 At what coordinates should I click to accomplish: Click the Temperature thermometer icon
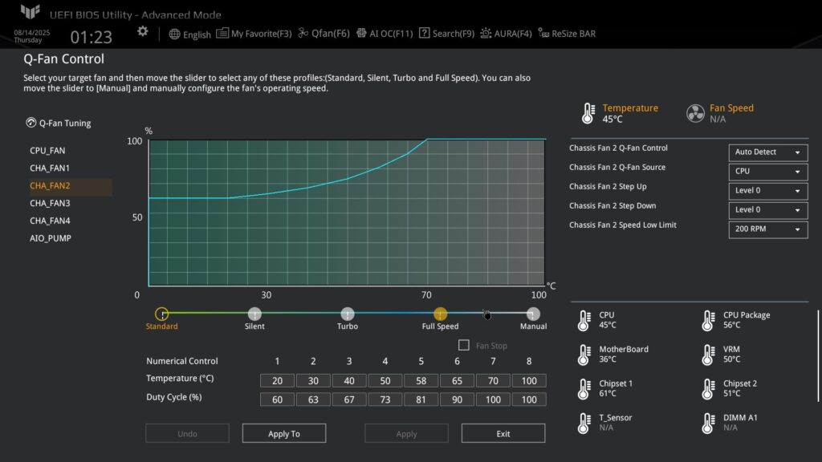588,113
